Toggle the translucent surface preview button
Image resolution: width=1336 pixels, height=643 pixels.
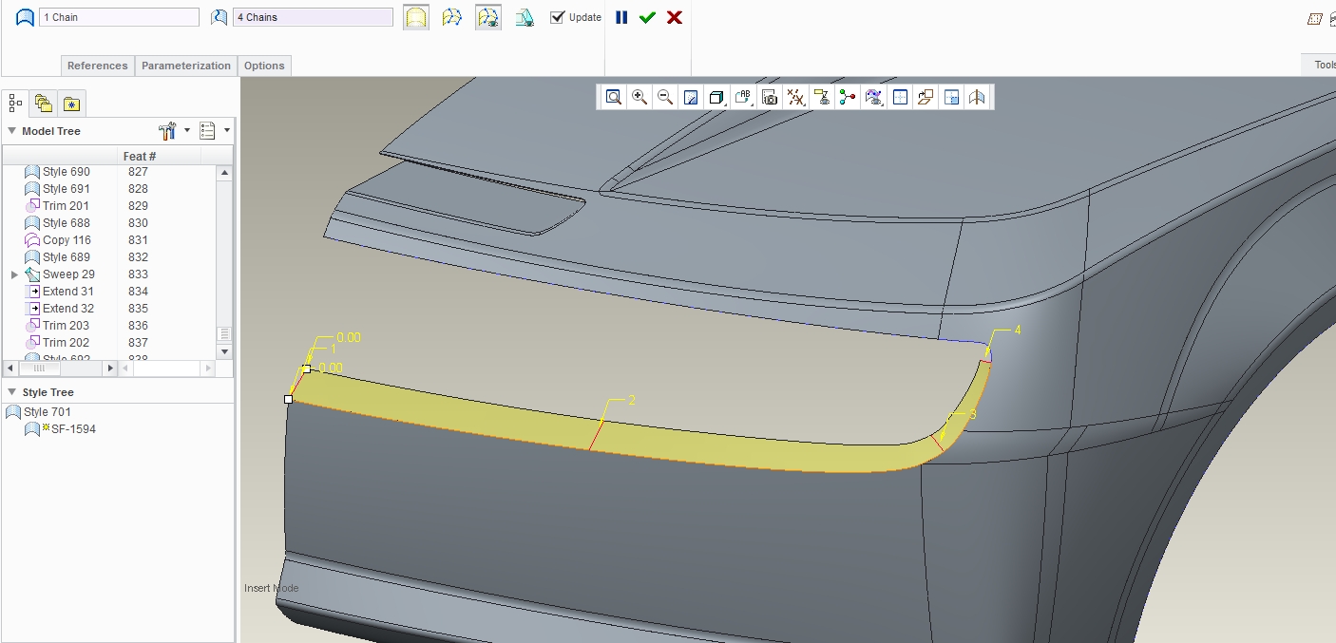coord(416,17)
